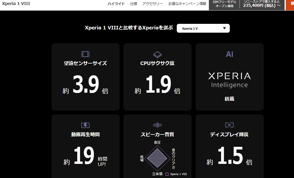
Task: Click the 音のクリアさ chart label
Action: click(174, 159)
